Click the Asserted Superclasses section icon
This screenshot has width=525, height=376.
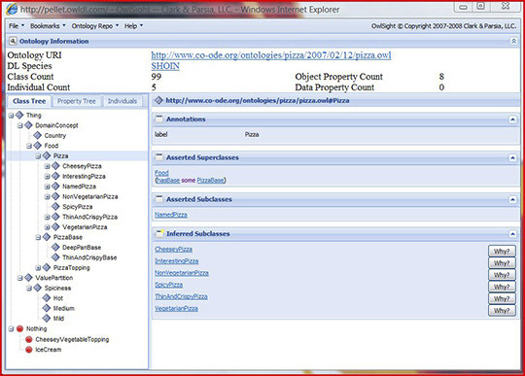[159, 157]
